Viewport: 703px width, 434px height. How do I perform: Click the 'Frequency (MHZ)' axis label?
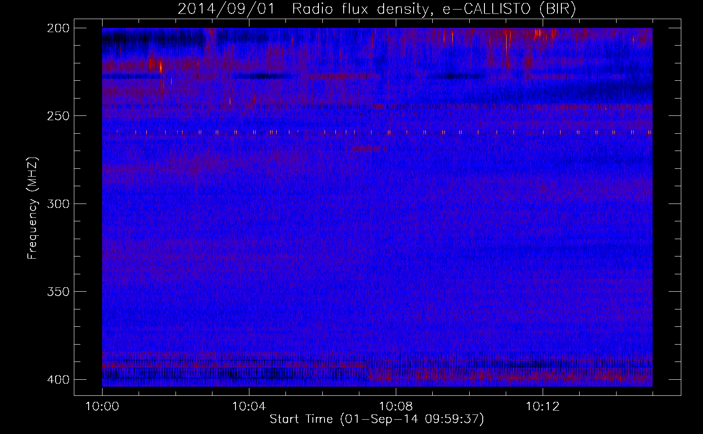tap(33, 208)
